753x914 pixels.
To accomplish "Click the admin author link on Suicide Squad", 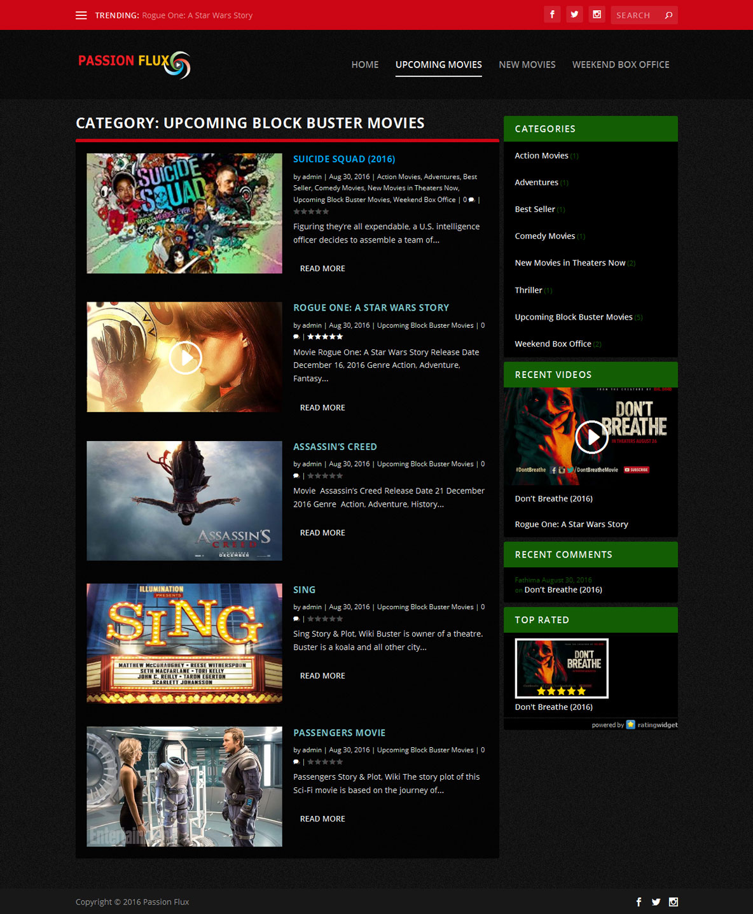I will coord(312,177).
